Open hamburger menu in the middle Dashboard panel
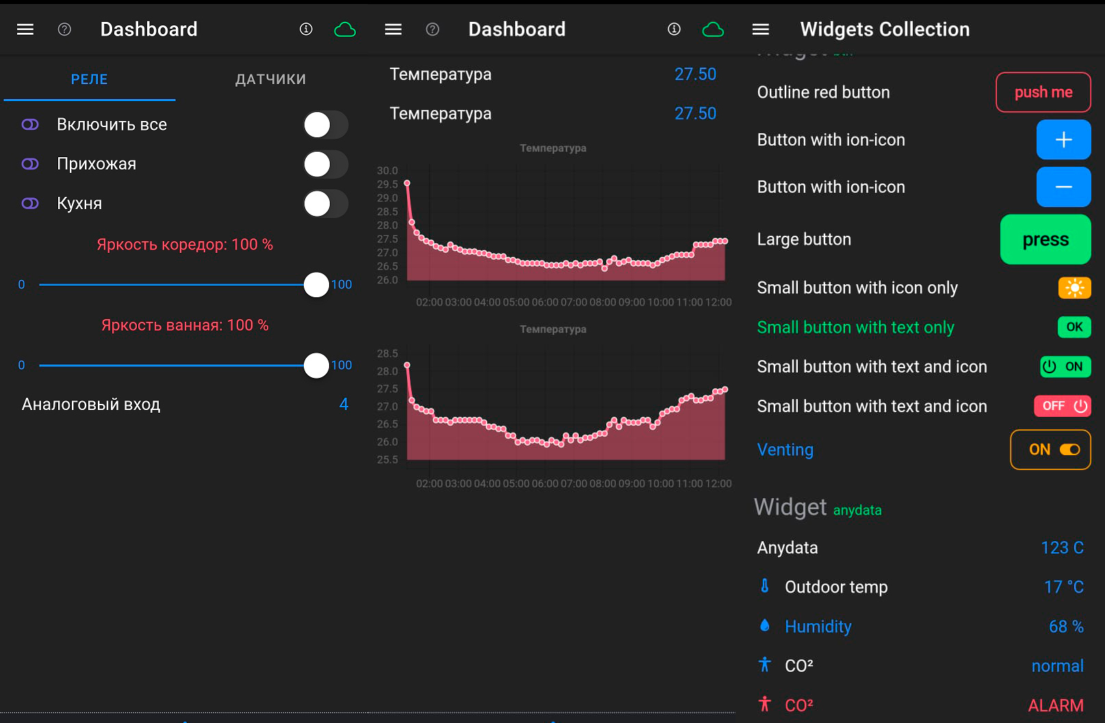 click(x=393, y=29)
